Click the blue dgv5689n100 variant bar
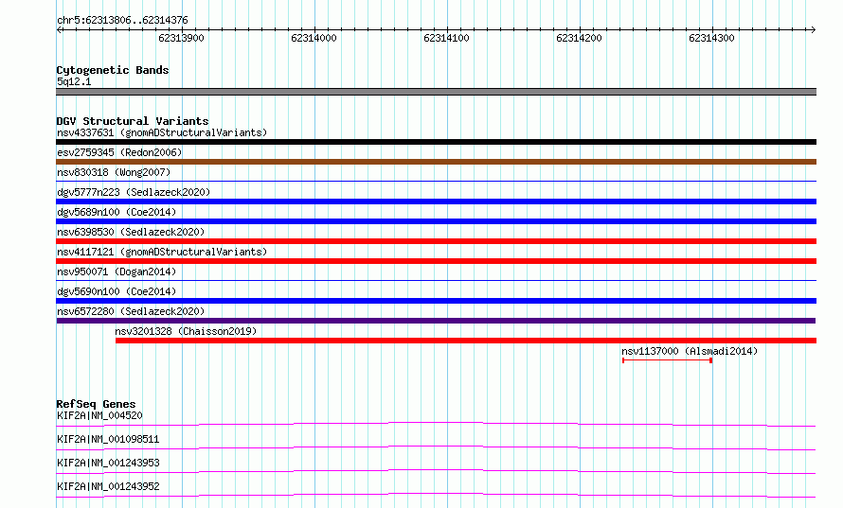Screen dimensions: 843x508 436,221
